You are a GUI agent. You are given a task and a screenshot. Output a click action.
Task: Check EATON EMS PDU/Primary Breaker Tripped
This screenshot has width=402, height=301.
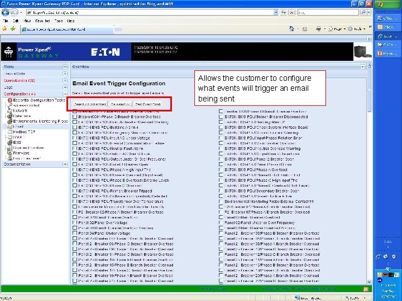pyautogui.click(x=75, y=191)
